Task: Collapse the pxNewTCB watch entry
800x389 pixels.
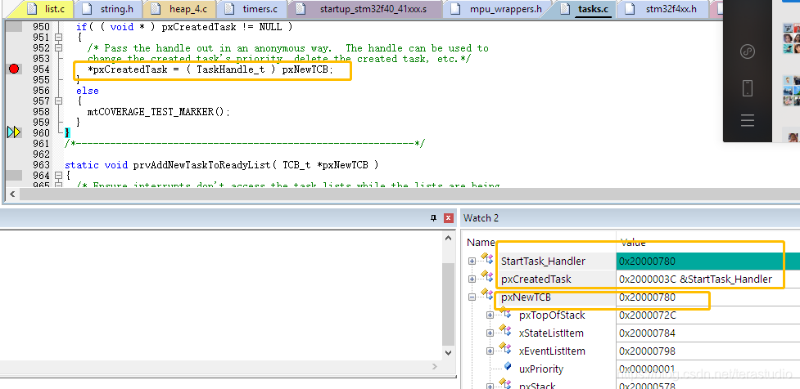Action: click(x=472, y=297)
